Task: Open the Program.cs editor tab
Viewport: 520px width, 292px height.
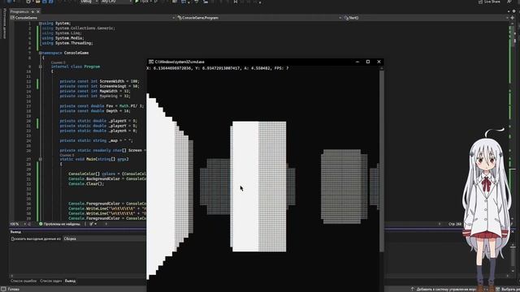Action: [x=19, y=11]
